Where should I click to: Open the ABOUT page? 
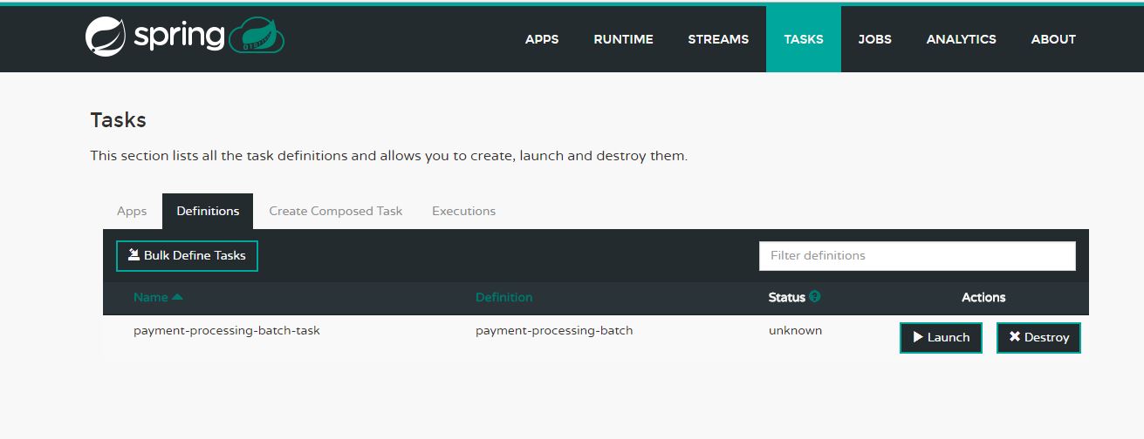1053,39
